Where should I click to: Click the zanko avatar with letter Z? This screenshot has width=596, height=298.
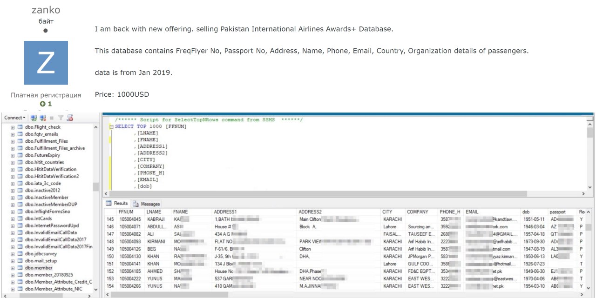tap(46, 63)
